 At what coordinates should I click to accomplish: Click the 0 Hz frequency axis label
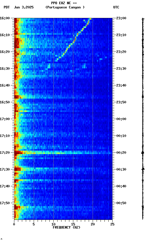14,224
